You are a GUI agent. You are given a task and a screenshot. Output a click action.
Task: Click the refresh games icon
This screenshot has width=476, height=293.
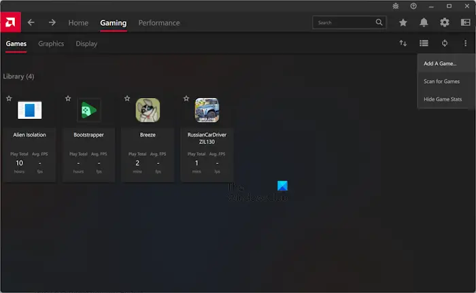click(445, 44)
